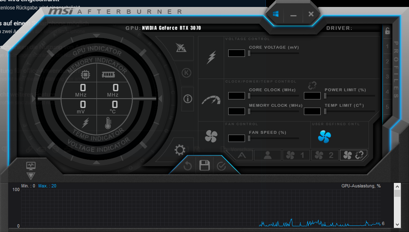The height and width of the screenshot is (232, 409).
Task: Enable the user defined blue fan icon
Action: click(324, 137)
